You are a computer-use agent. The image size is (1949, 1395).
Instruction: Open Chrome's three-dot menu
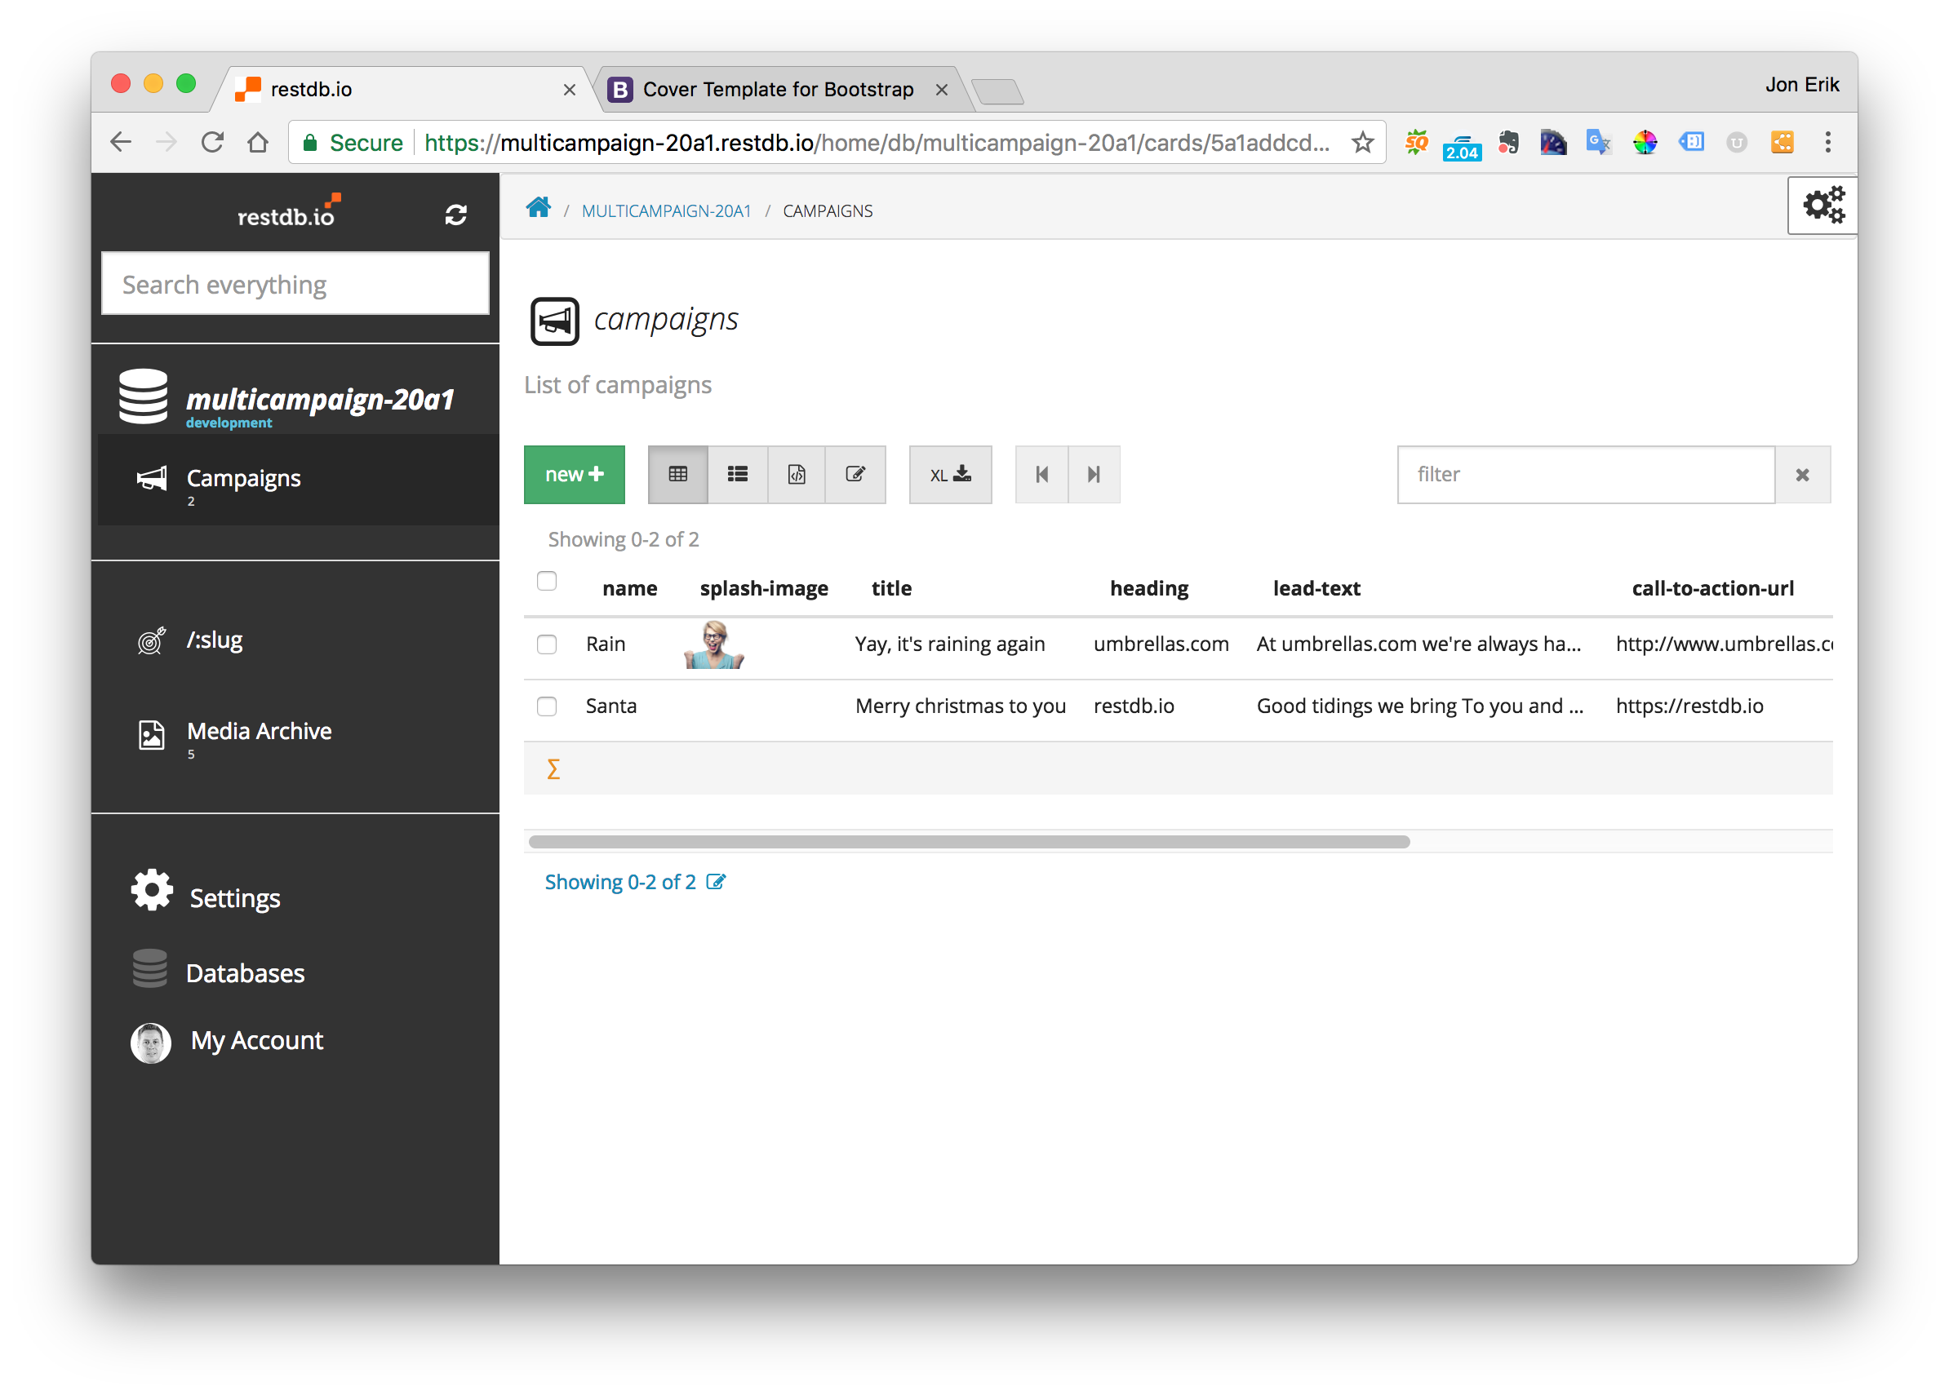(x=1828, y=143)
